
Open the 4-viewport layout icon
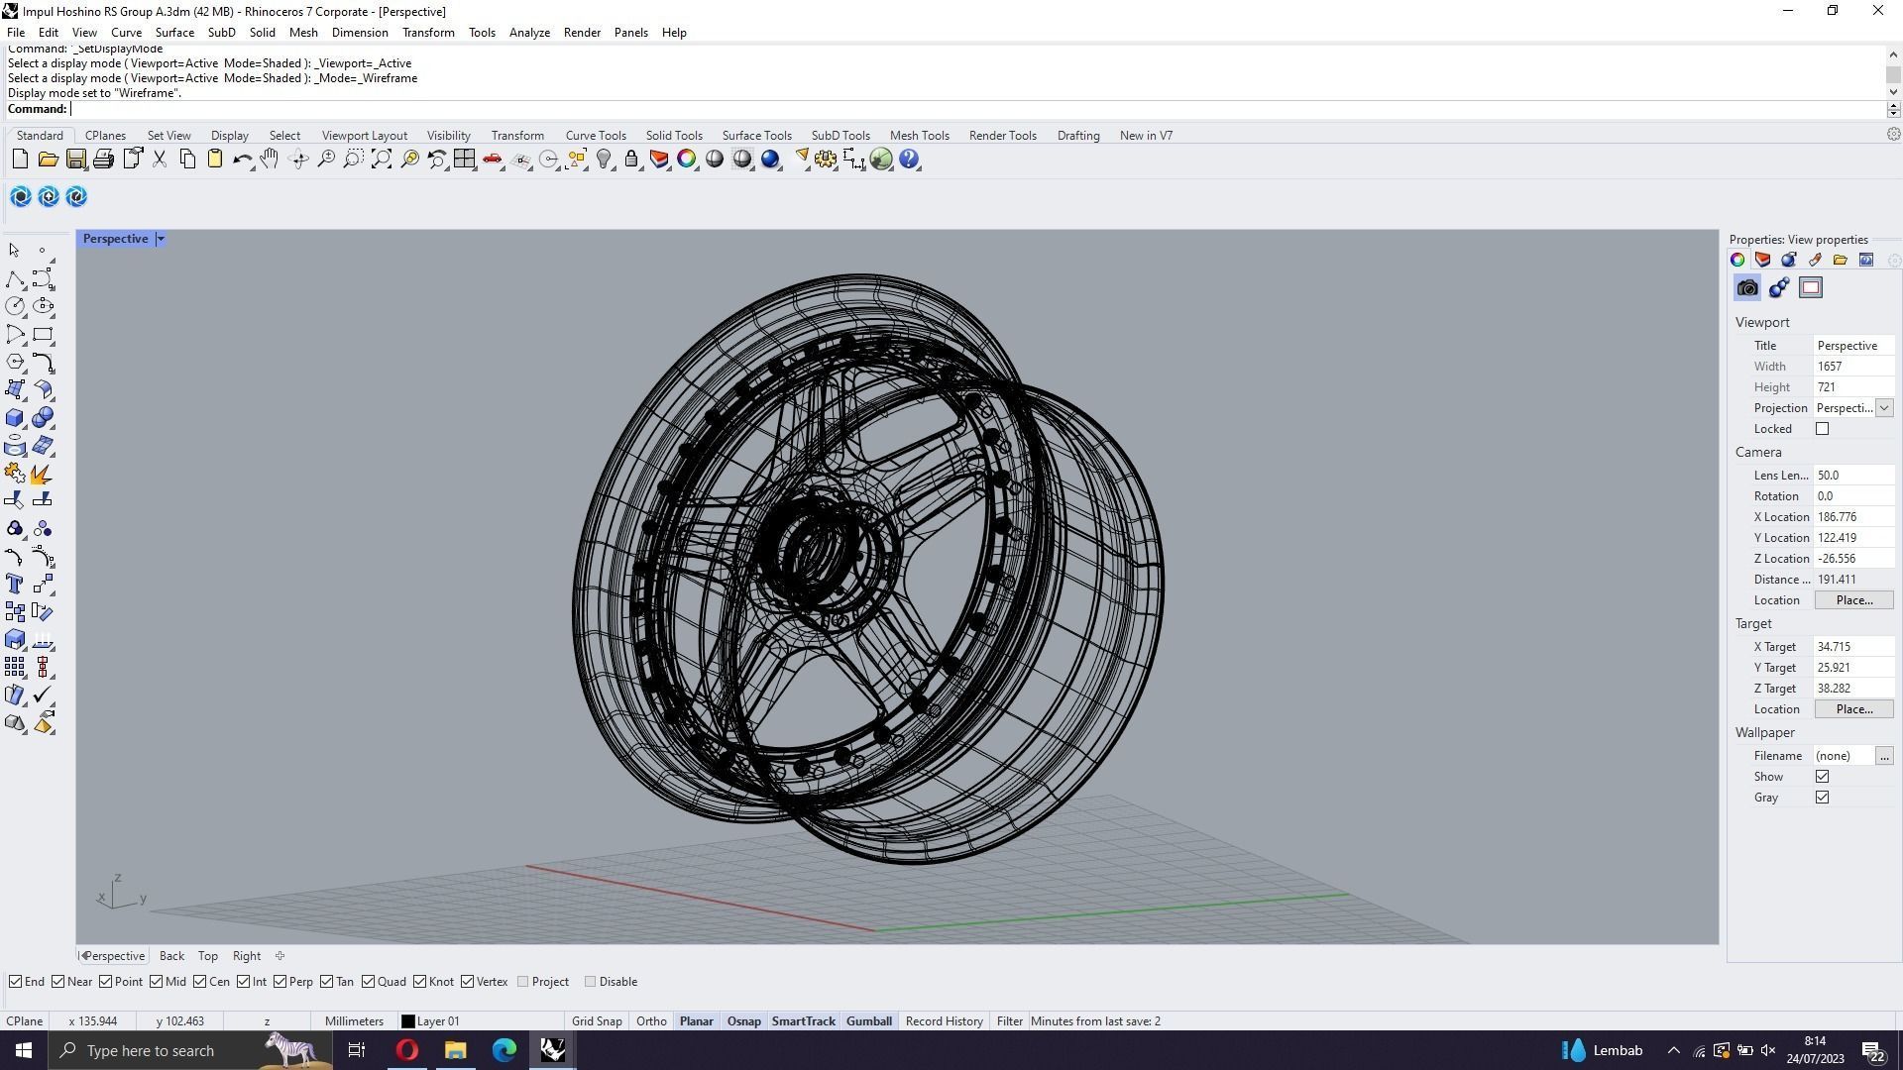(464, 160)
